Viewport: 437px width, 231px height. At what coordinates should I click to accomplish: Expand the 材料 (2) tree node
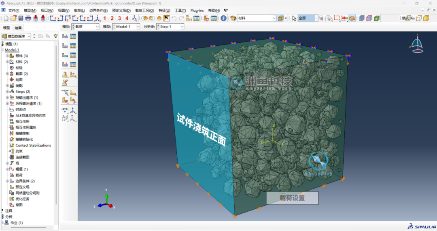click(x=7, y=62)
